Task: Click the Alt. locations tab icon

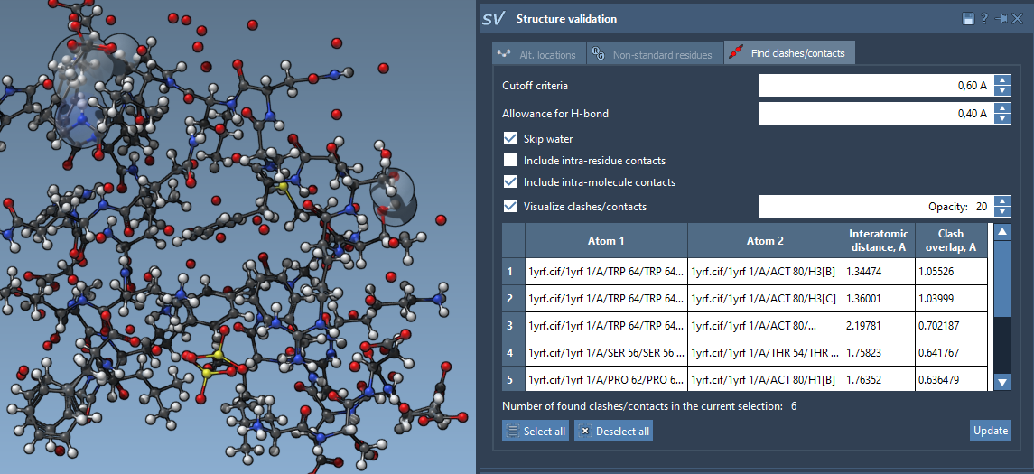Action: click(505, 54)
